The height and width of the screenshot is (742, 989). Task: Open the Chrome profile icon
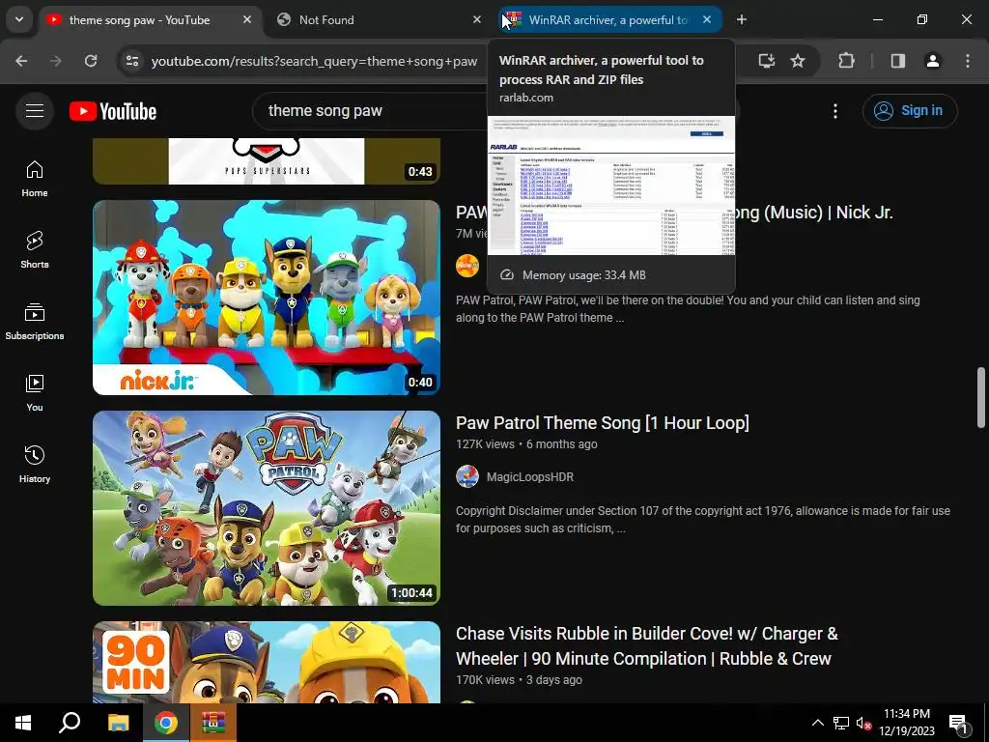click(x=933, y=61)
